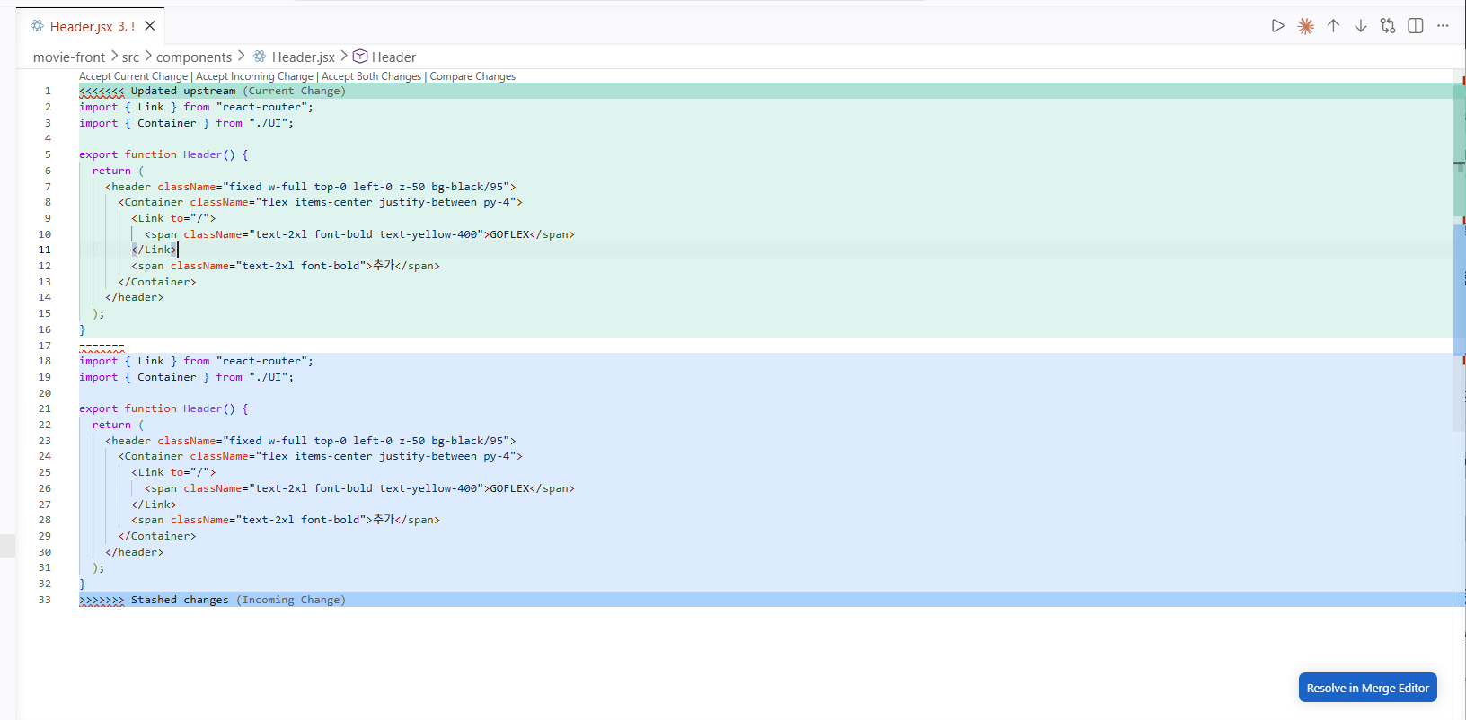Click the Header.jsx breadcrumb item
Viewport: 1466px width, 720px height.
303,57
